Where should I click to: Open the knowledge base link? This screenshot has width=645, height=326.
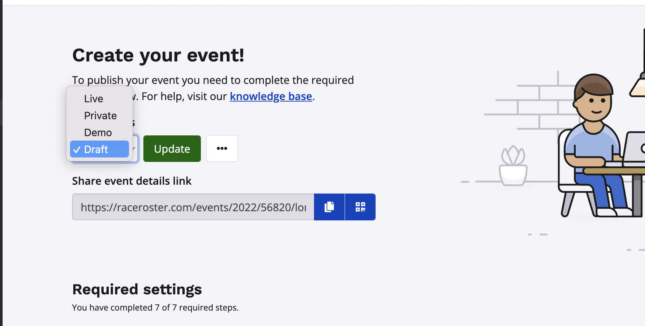[271, 96]
